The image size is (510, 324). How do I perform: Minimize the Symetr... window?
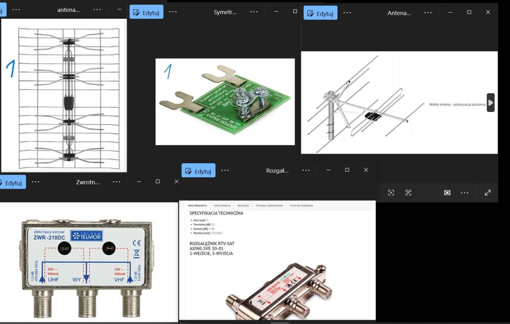pyautogui.click(x=276, y=11)
